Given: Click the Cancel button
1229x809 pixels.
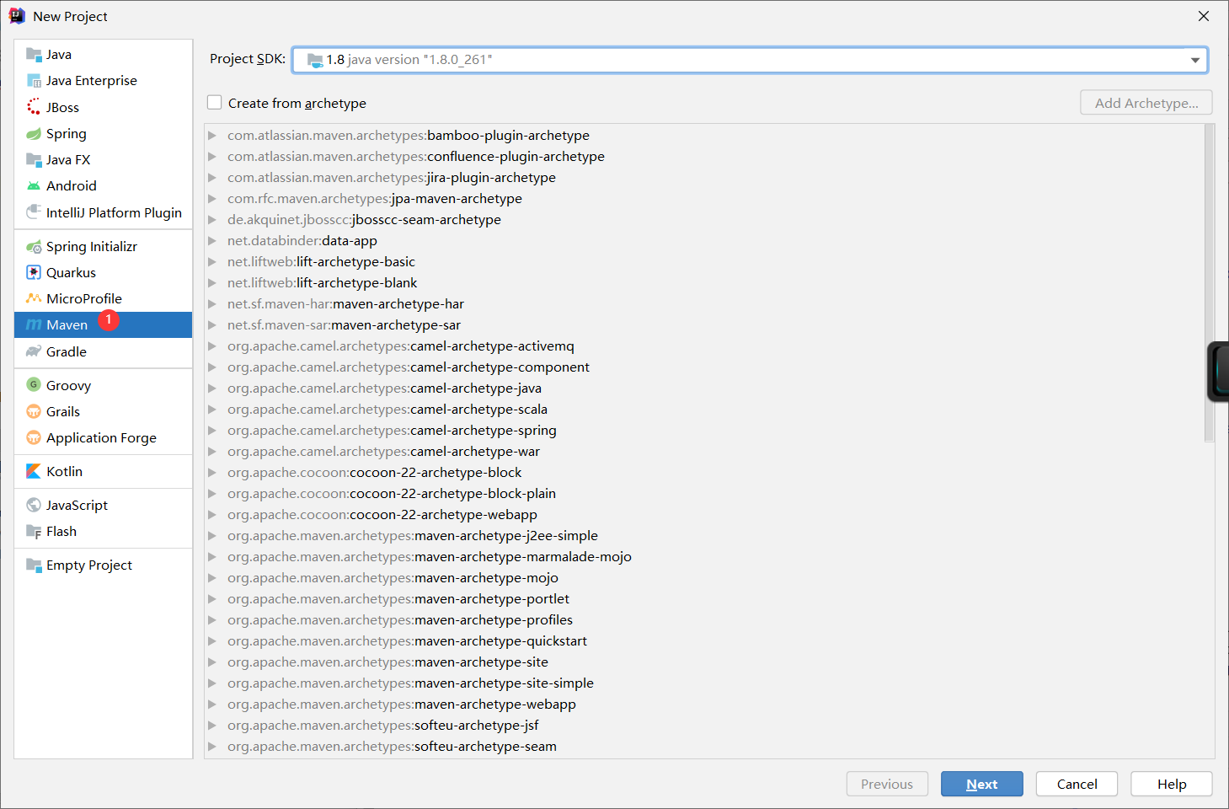Looking at the screenshot, I should tap(1077, 784).
